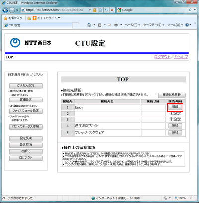199x203 pixels.
Task: Open the お気に入り favorites star button
Action: click(x=13, y=18)
